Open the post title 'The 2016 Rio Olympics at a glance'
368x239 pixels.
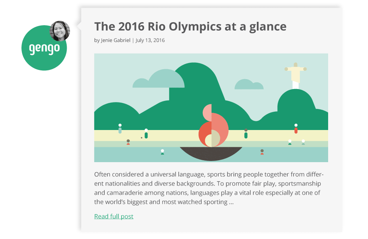[191, 26]
